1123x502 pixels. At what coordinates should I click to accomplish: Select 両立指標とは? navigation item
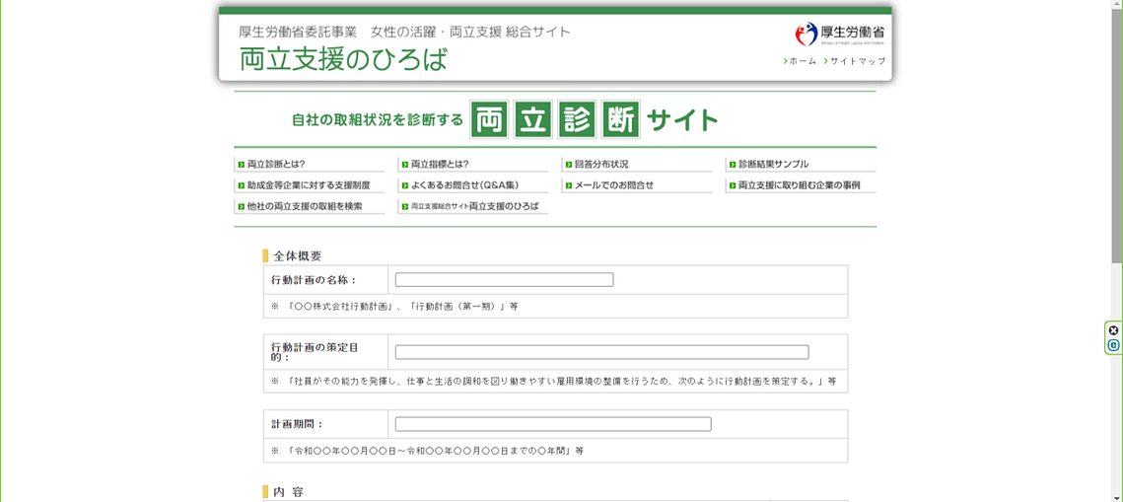point(440,165)
